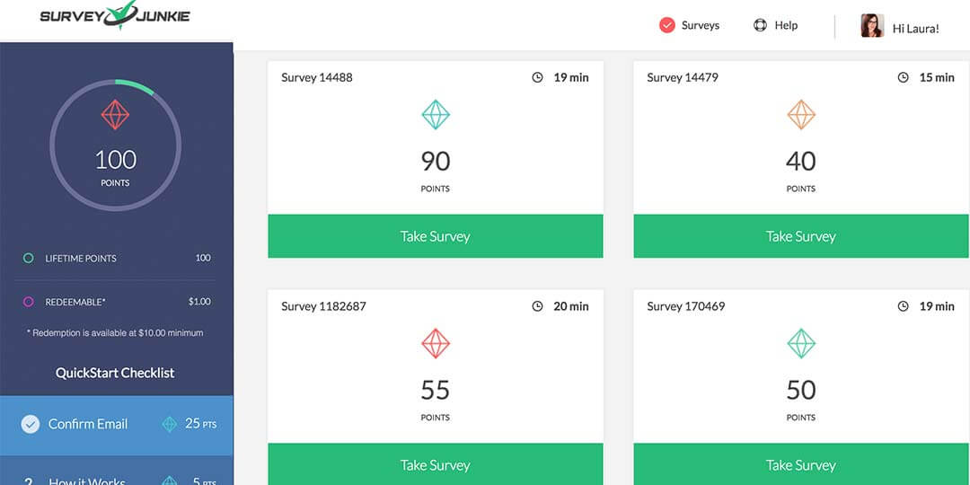Select the Lifetime Points circle marker

click(x=29, y=259)
